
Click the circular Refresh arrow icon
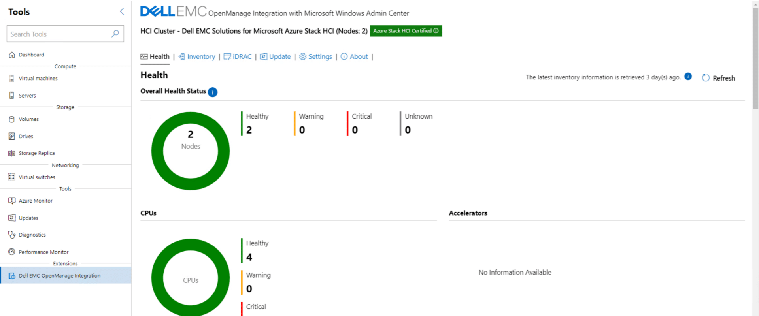click(706, 78)
